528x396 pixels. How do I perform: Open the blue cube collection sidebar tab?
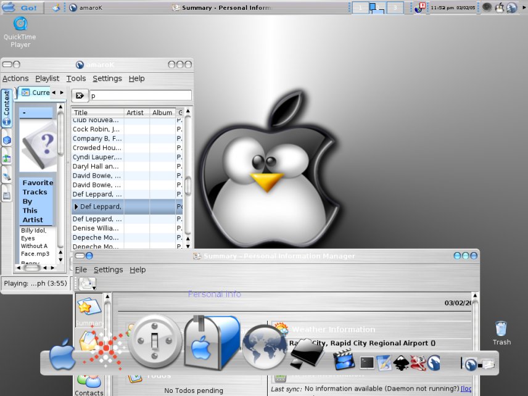point(6,139)
